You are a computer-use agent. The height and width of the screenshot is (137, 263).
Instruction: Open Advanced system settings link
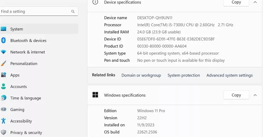click(x=229, y=75)
